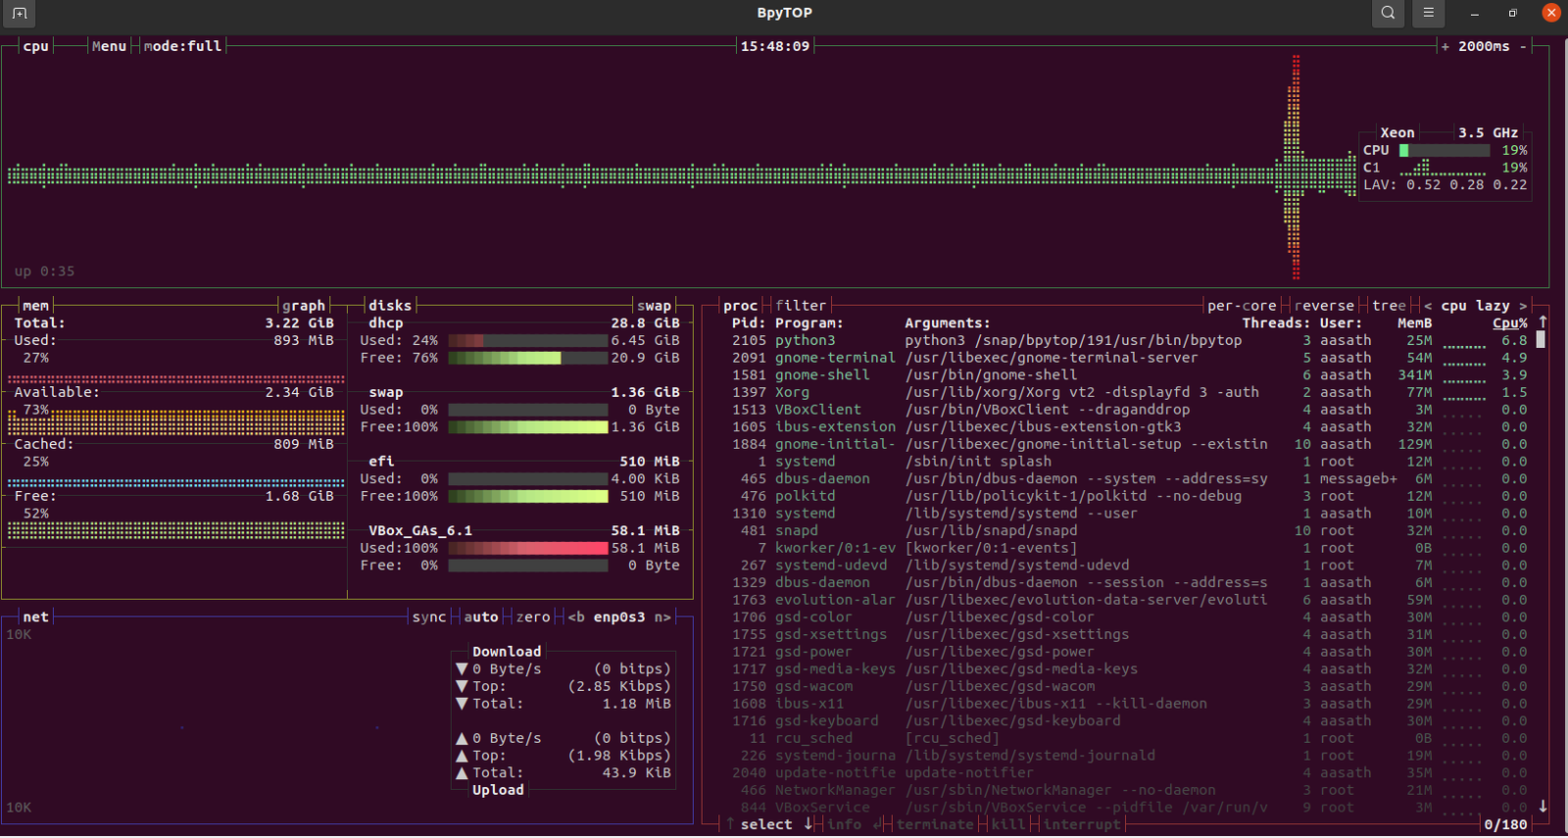The image size is (1568, 838).
Task: Click interrupt in process footer
Action: click(x=1082, y=824)
